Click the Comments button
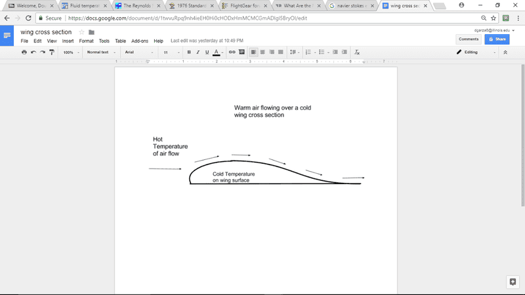The image size is (525, 295). [469, 39]
